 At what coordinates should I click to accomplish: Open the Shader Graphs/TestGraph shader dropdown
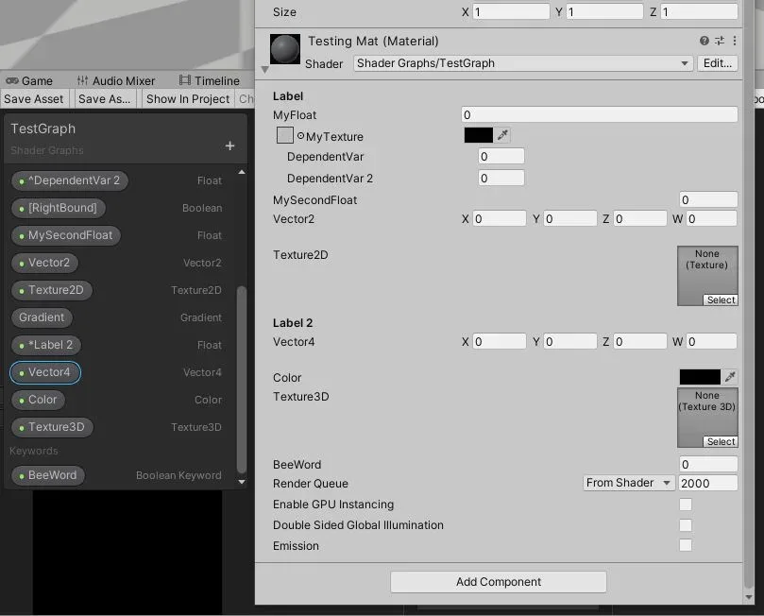click(x=523, y=63)
